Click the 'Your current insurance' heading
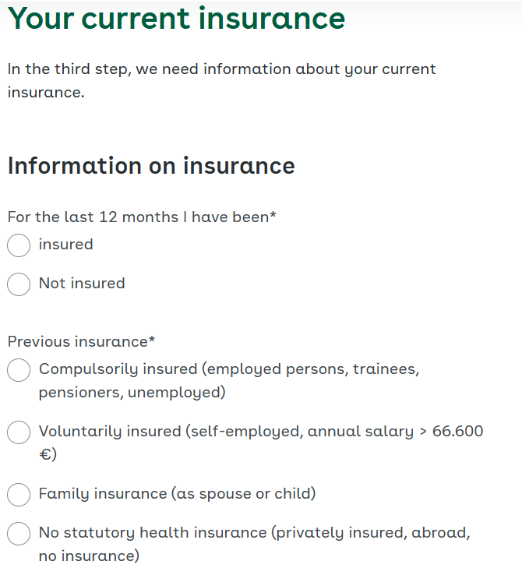Screen dimensions: 522x568 click(176, 19)
